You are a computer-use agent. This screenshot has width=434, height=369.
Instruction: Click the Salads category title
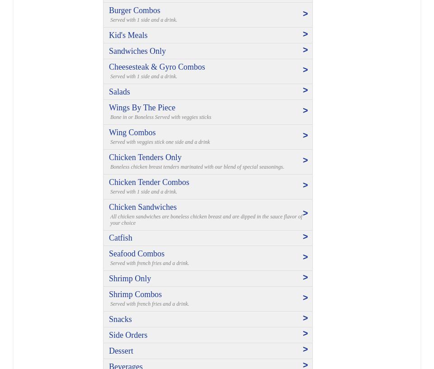coord(119,92)
